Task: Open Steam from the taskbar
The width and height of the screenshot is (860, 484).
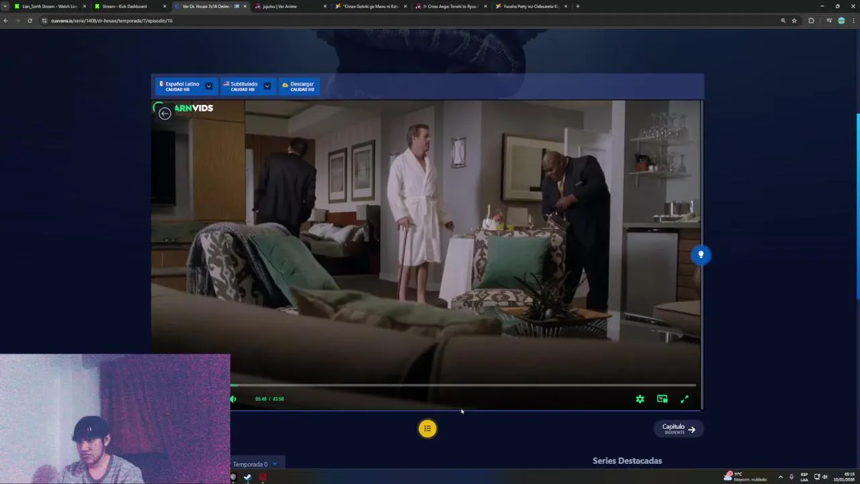Action: point(247,477)
